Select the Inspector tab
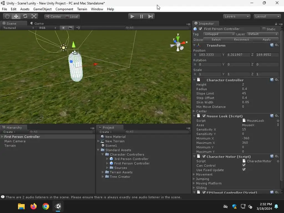Viewport: 284px width, 213px height. (x=206, y=24)
